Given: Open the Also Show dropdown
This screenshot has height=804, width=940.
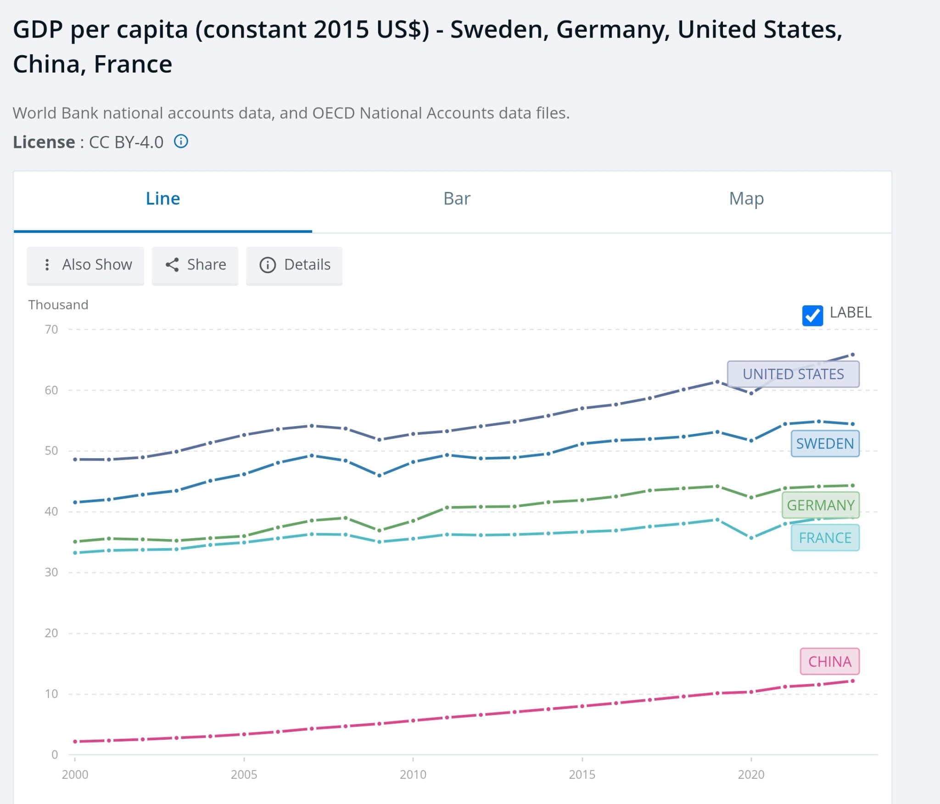Looking at the screenshot, I should click(85, 265).
